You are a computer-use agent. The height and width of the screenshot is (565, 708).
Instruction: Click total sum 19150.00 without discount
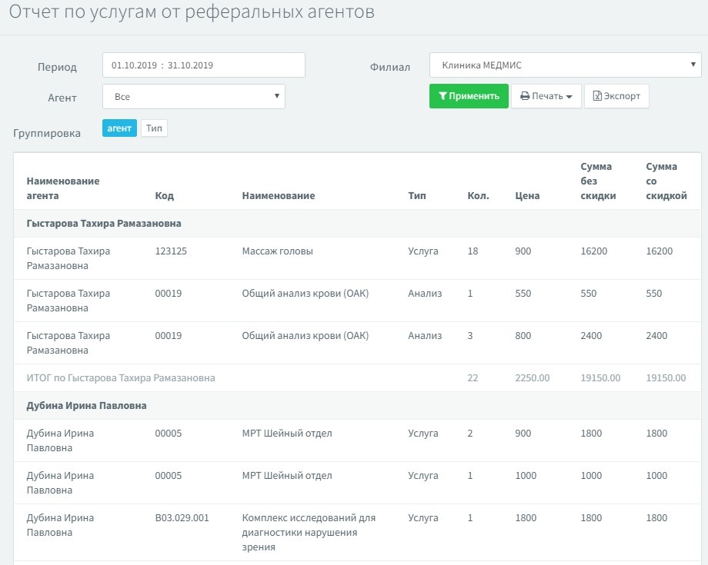(x=600, y=378)
